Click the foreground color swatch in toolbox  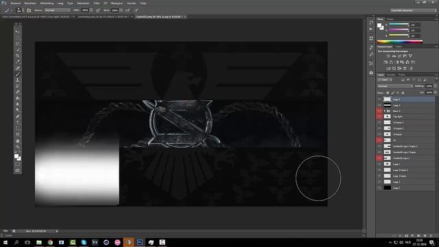[16, 156]
